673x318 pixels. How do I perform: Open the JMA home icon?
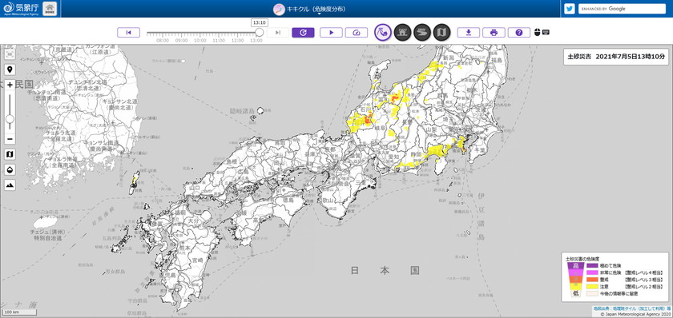click(x=50, y=9)
